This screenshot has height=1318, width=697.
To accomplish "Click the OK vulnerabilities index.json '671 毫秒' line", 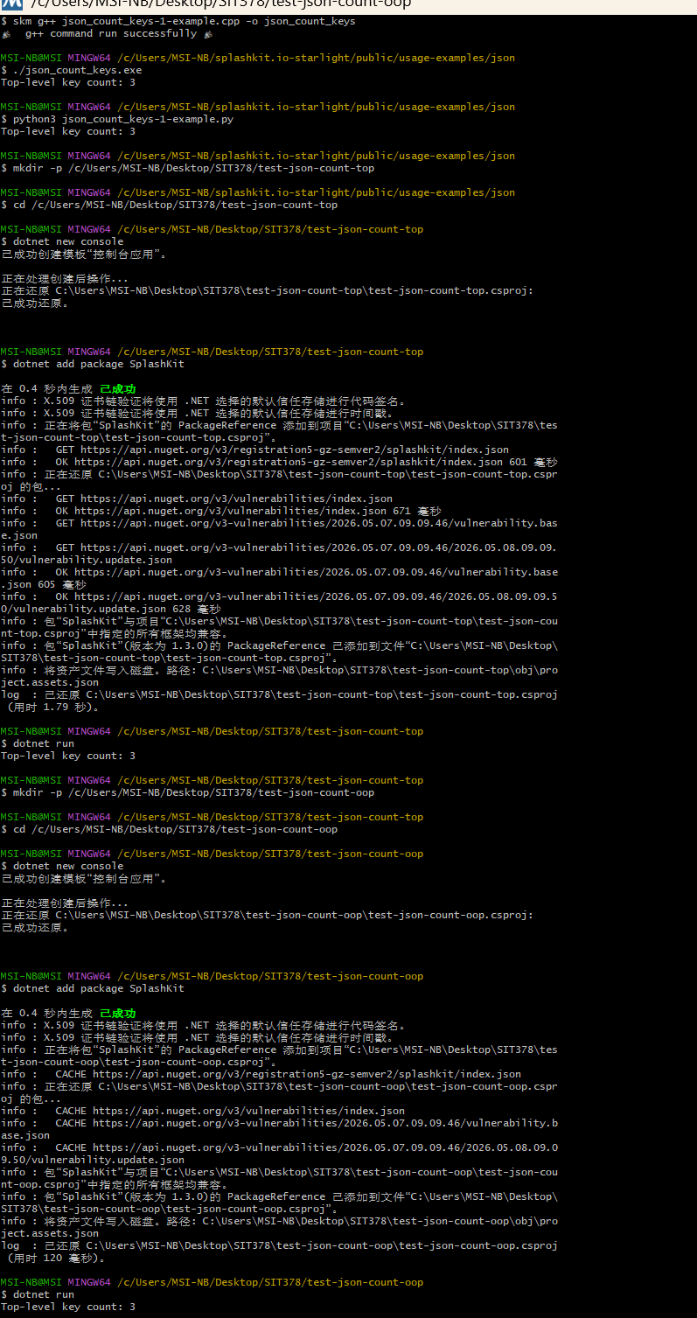I will coord(221,511).
